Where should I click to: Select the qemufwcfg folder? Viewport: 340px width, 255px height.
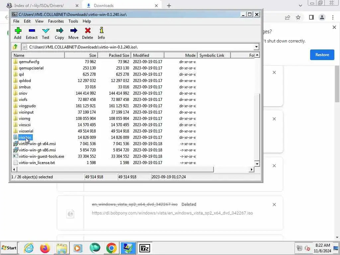pyautogui.click(x=29, y=62)
